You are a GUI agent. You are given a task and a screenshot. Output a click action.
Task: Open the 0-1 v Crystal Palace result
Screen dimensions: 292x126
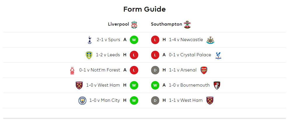190,55
